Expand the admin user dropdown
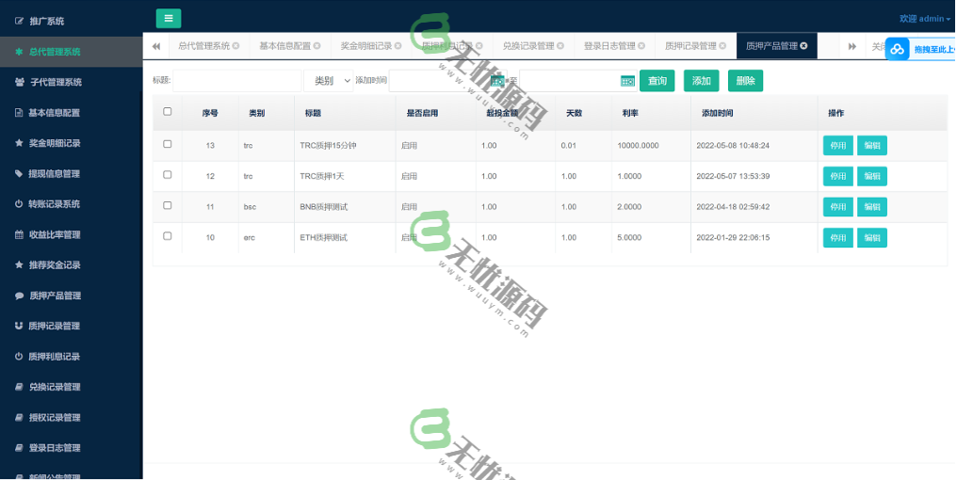This screenshot has width=957, height=480. [924, 18]
